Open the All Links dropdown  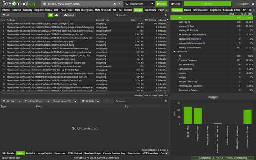(x=90, y=102)
